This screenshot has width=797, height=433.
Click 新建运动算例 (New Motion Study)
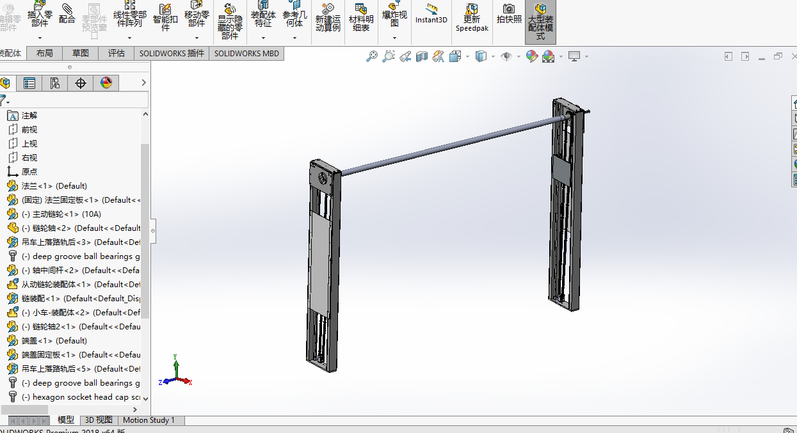pyautogui.click(x=328, y=17)
